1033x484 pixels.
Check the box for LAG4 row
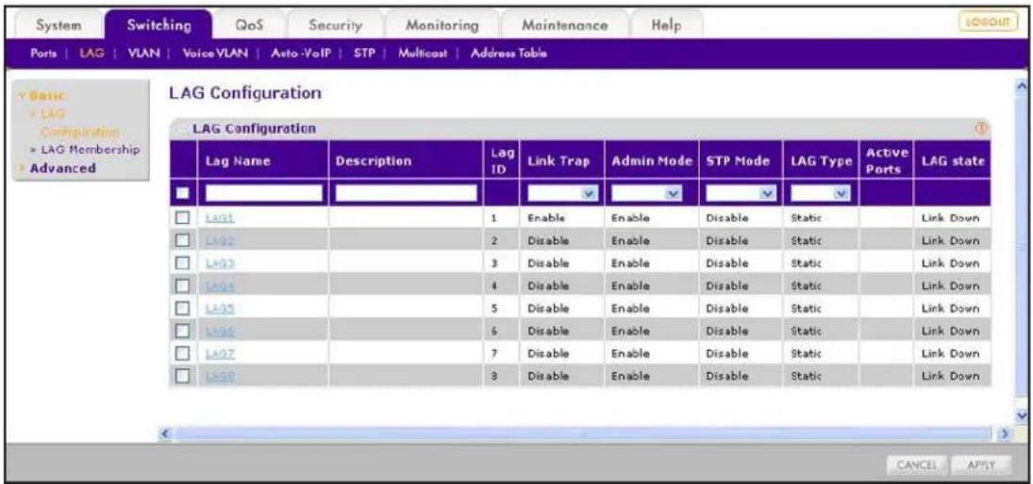point(182,286)
